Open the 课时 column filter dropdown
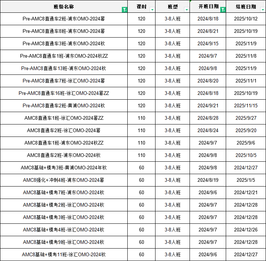Image resolution: width=266 pixels, height=261 pixels. click(x=152, y=9)
